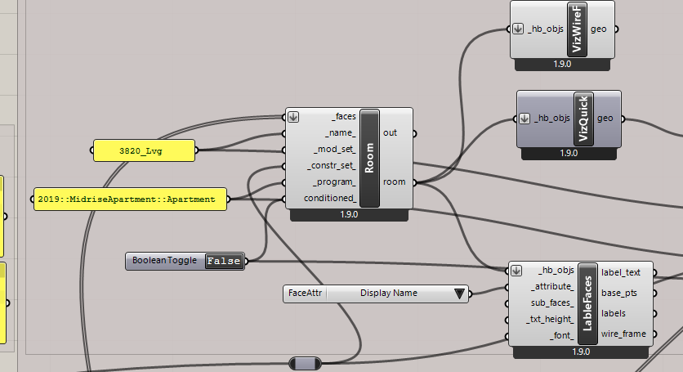The height and width of the screenshot is (372, 683).
Task: Click the VizWireF component name bar
Action: [x=577, y=29]
